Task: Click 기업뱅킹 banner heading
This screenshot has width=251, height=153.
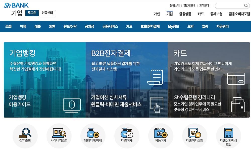Action: point(23,53)
